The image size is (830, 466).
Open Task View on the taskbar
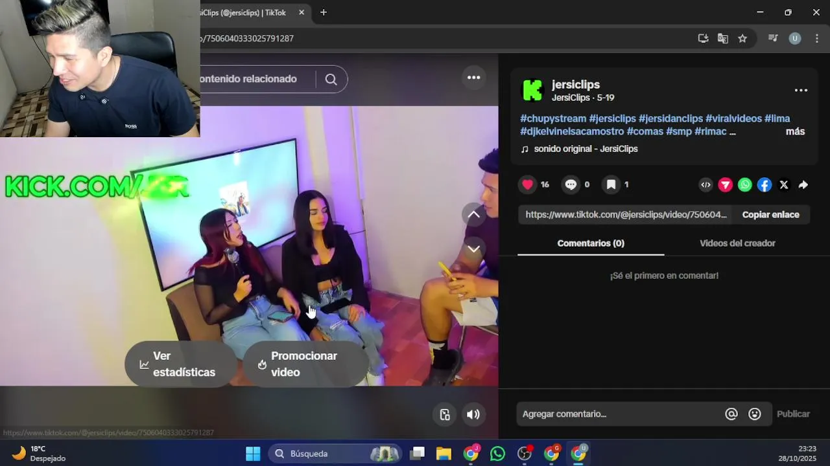pos(418,454)
